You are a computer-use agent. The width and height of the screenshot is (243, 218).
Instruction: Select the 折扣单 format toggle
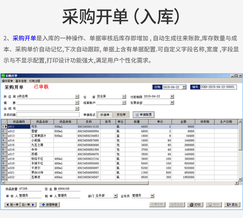pyautogui.click(x=121, y=115)
